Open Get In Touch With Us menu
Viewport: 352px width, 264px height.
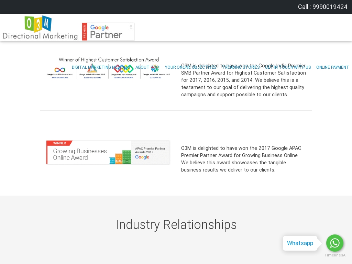coord(288,67)
